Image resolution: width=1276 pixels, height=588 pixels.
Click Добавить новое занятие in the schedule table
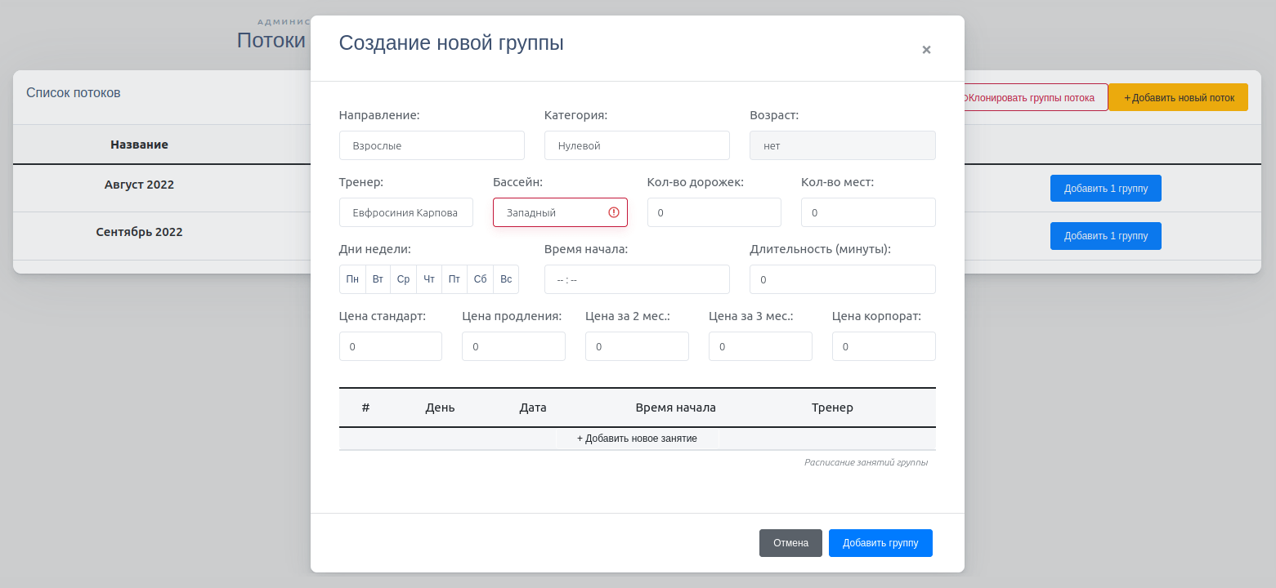click(637, 438)
